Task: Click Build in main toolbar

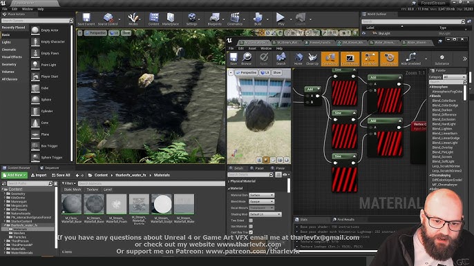Action: click(258, 19)
